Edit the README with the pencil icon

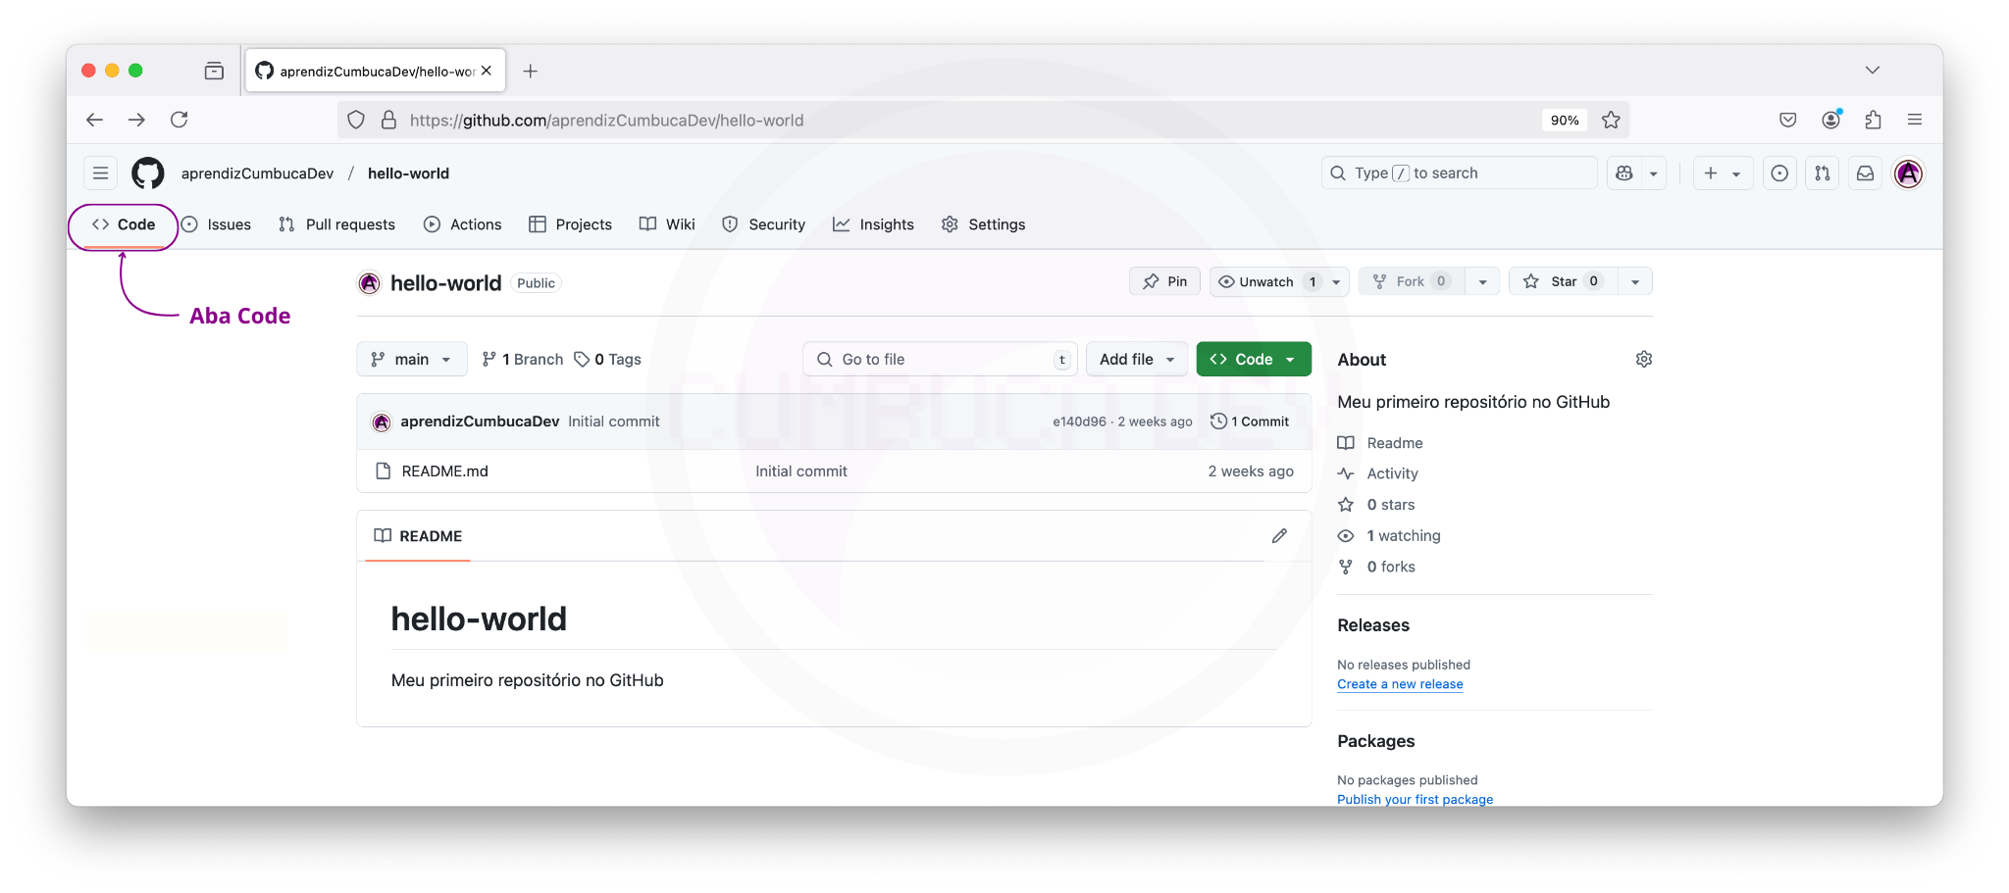(1279, 535)
